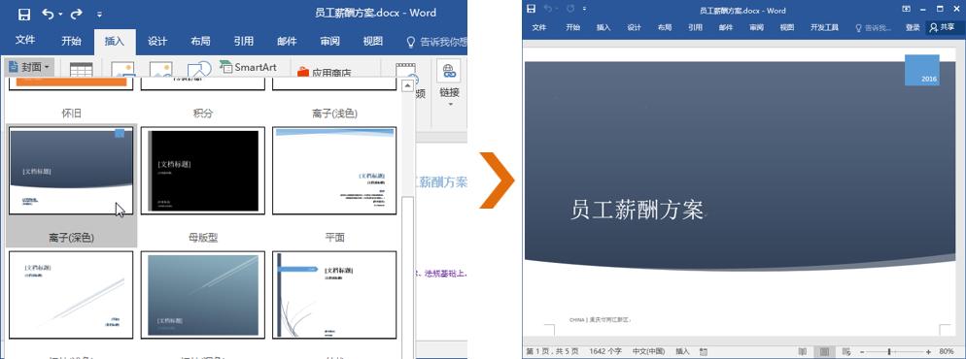Select the 平面 cover page thumbnail
Screen dimensions: 966x359
pos(334,170)
